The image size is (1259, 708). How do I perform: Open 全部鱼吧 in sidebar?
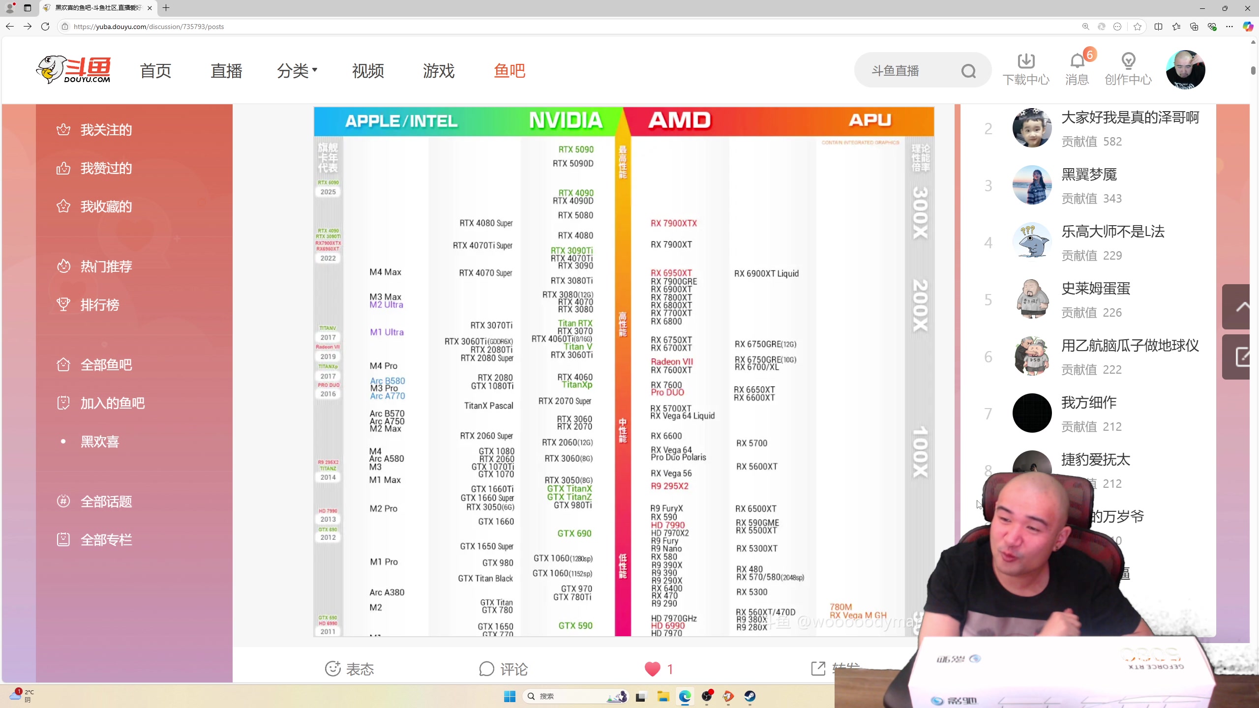(106, 365)
